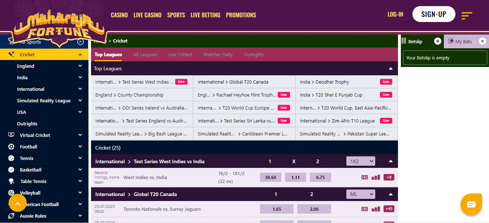Viewport: 489px width, 223px height.
Task: Bet on West Indies at 38.64
Action: tap(271, 177)
